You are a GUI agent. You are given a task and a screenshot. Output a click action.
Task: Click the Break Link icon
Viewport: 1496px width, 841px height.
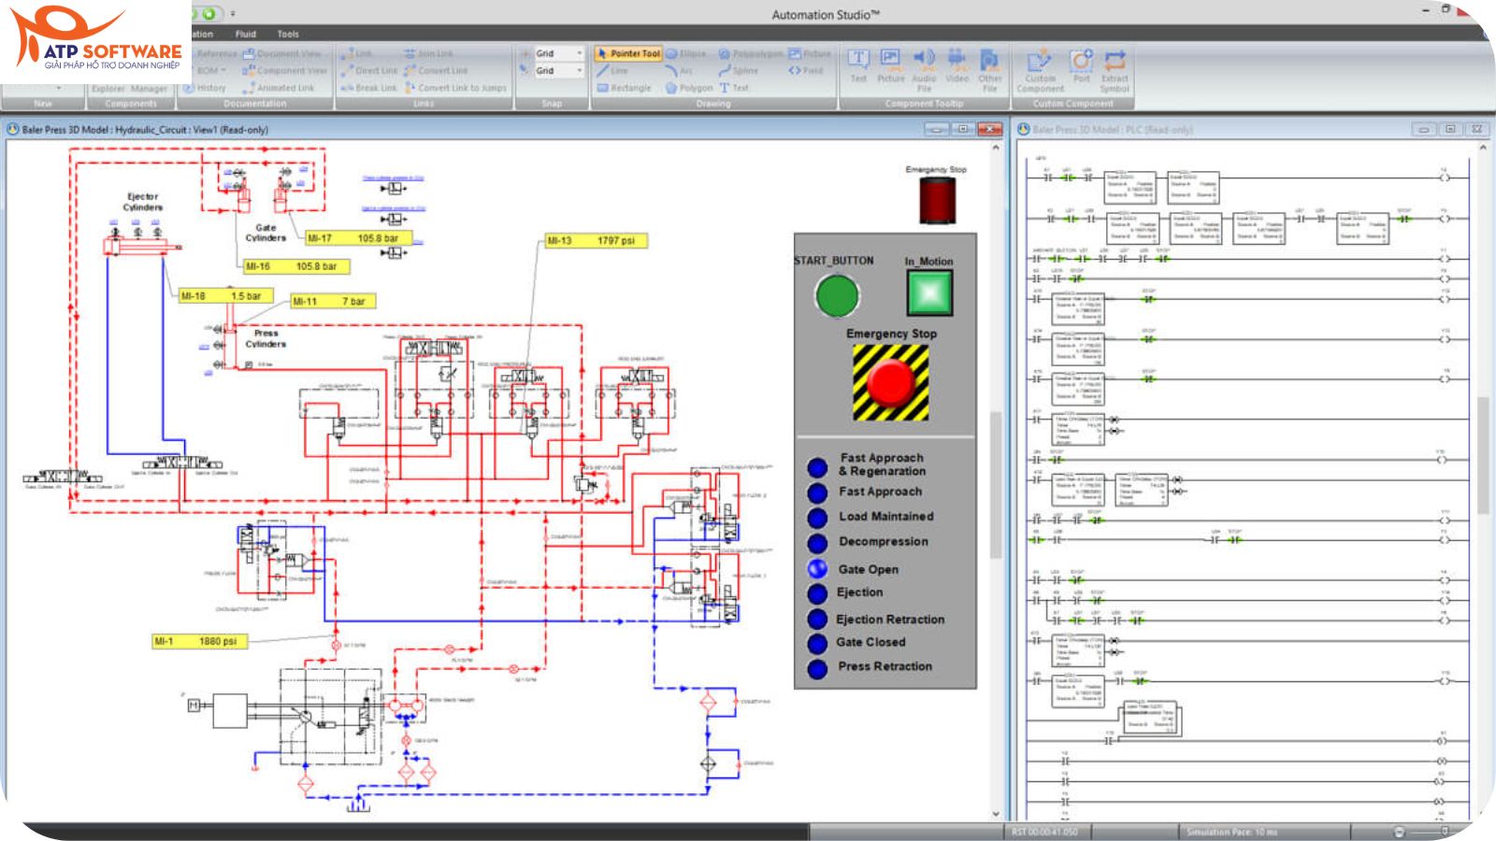click(372, 88)
